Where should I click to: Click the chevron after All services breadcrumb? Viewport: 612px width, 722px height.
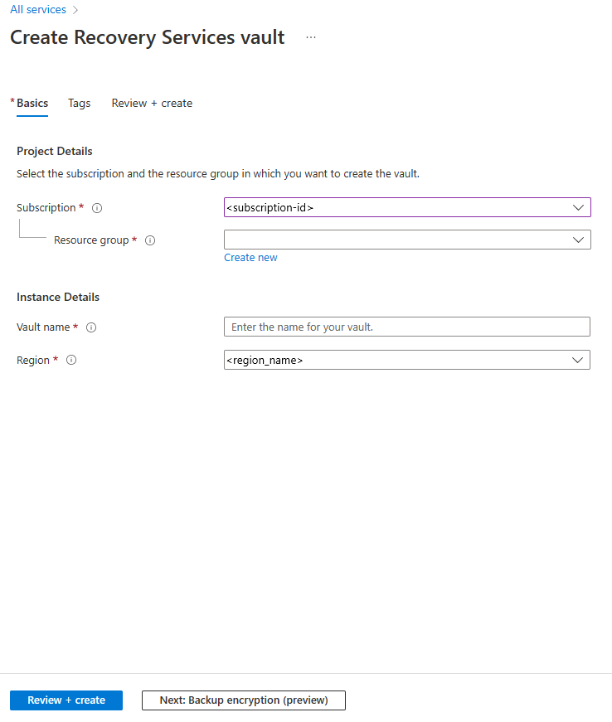pos(74,9)
